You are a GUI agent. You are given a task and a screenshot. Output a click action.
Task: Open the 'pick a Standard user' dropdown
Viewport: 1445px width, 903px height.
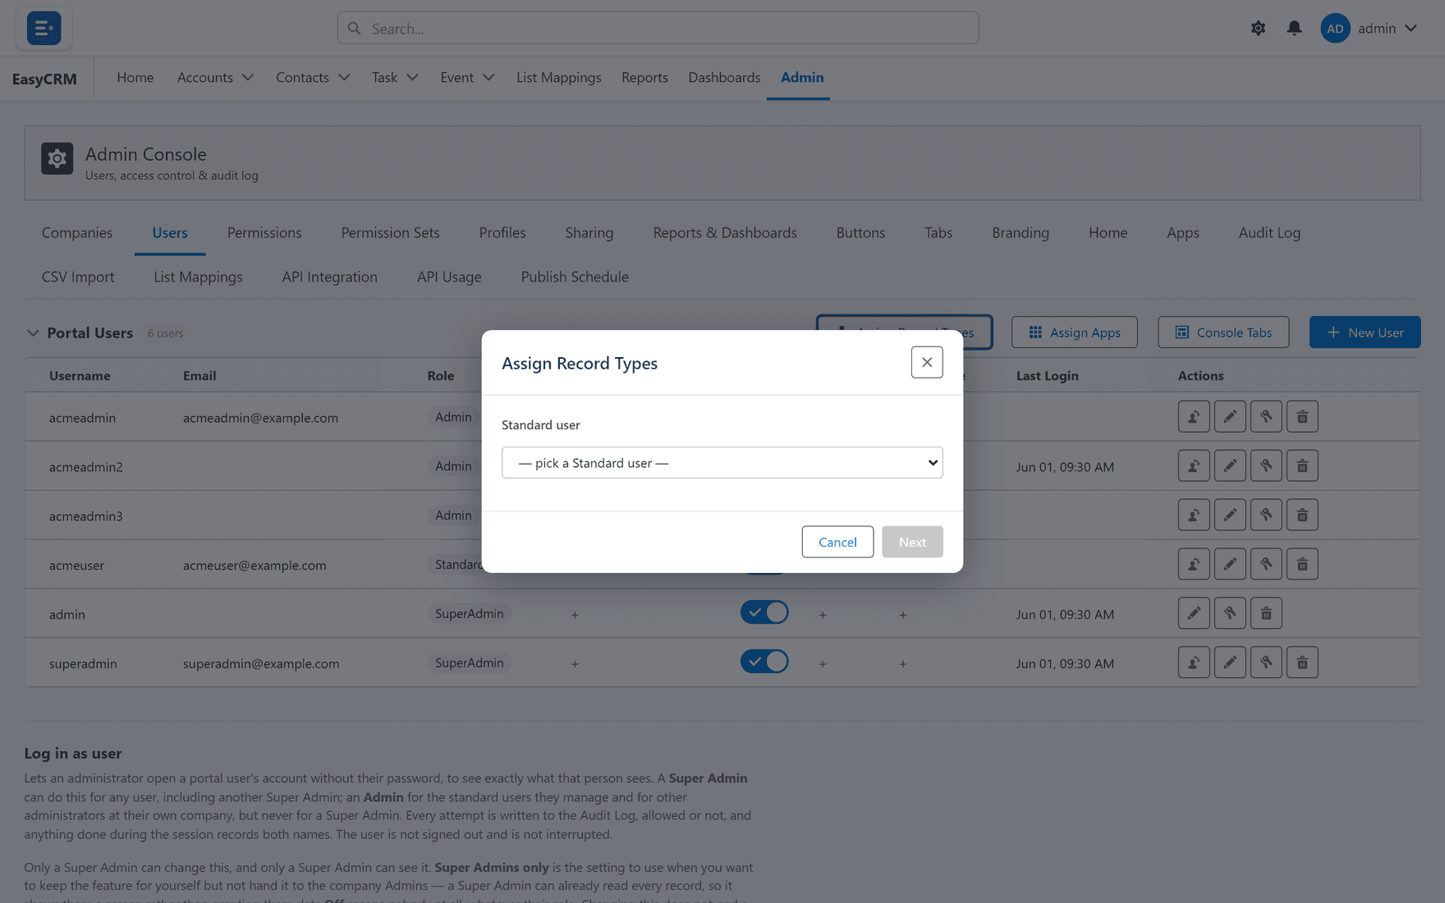[x=722, y=463]
